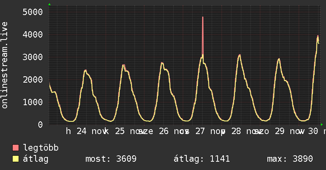Click the yellow átlag color swatch
The width and height of the screenshot is (326, 170).
click(x=15, y=159)
